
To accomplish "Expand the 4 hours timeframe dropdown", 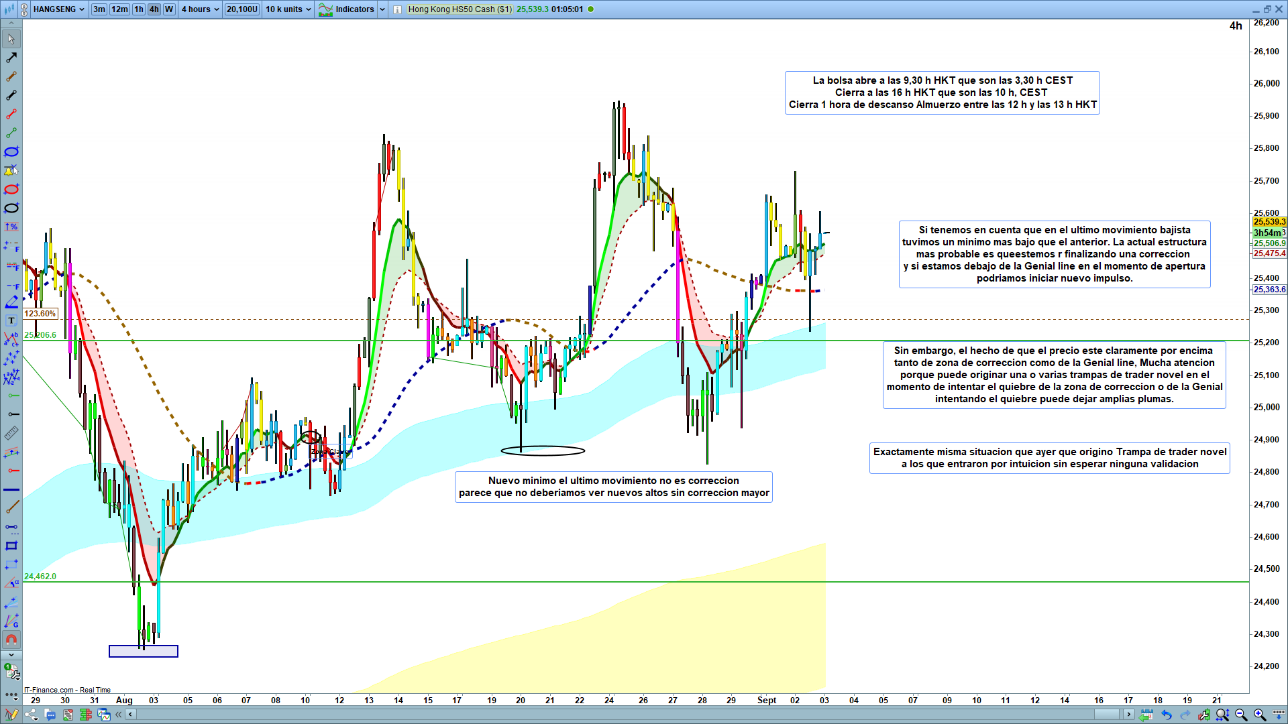I will coord(200,9).
